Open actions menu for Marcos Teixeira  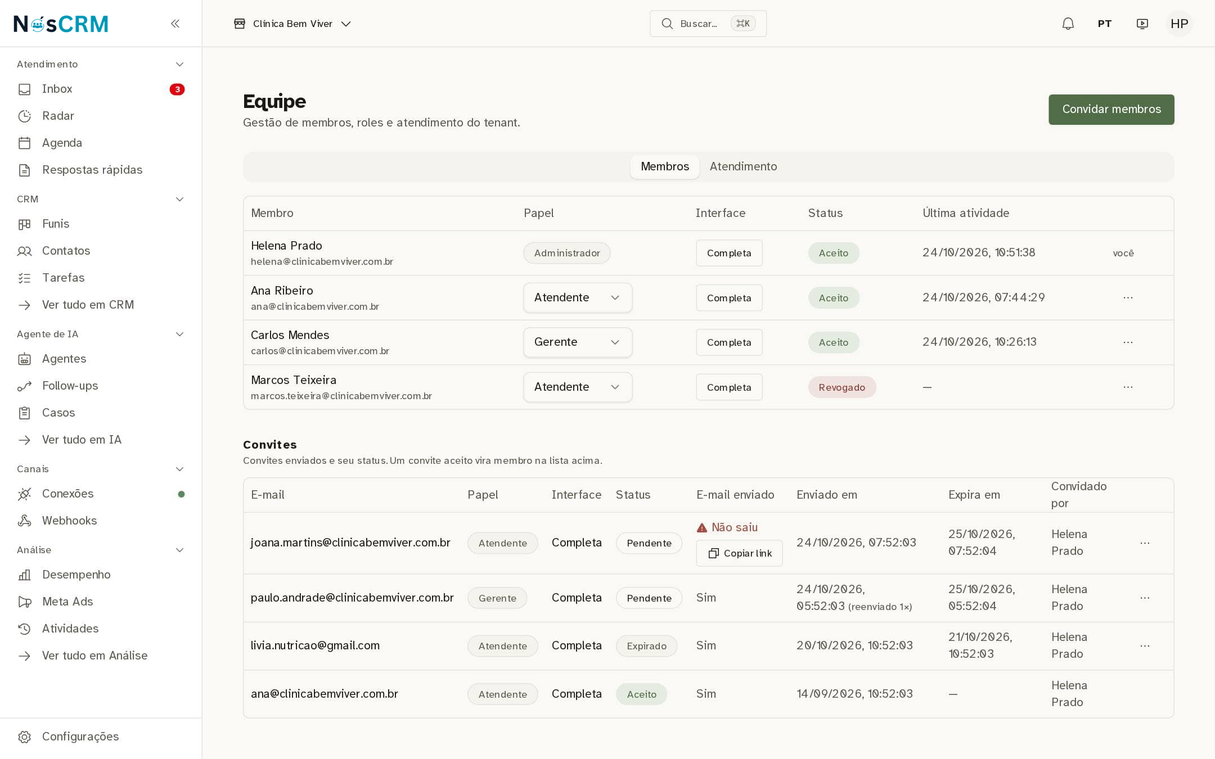click(x=1128, y=387)
